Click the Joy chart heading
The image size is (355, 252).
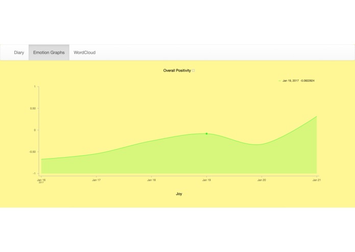pos(179,194)
